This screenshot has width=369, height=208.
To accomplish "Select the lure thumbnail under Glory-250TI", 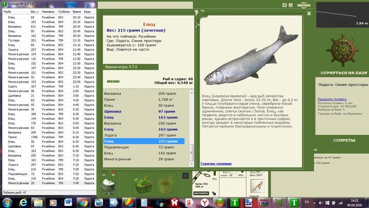I will point(257,186).
